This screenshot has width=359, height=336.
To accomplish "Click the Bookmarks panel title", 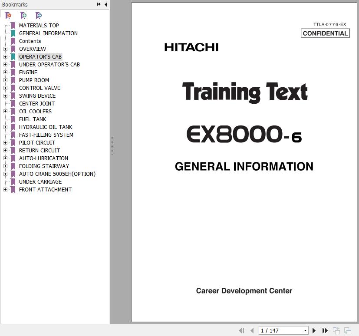I will 15,4.
